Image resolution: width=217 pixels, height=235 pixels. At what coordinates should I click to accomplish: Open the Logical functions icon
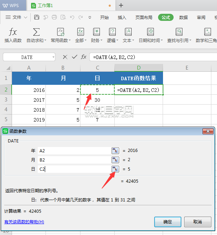112,32
